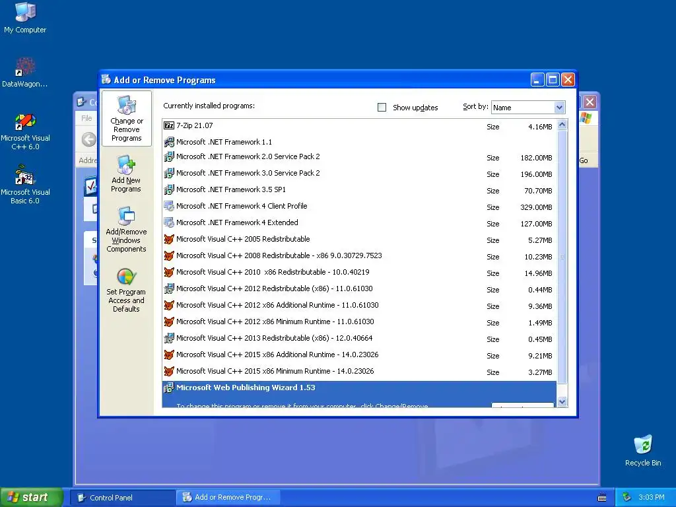Click the .NET Framework 3.5 SP1 icon
The width and height of the screenshot is (676, 507).
[169, 189]
